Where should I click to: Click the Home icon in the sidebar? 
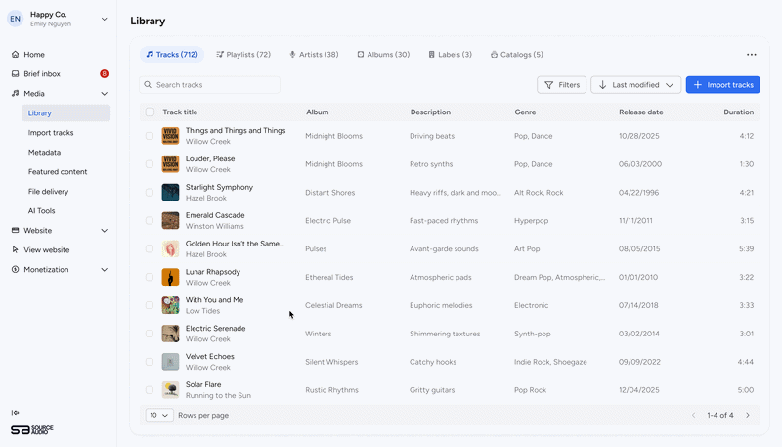[16, 55]
